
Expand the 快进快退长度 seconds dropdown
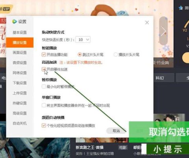coord(83,39)
